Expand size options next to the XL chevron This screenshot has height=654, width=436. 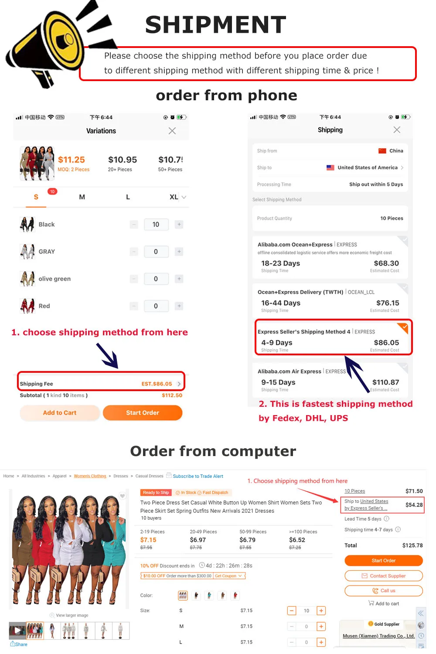click(184, 197)
